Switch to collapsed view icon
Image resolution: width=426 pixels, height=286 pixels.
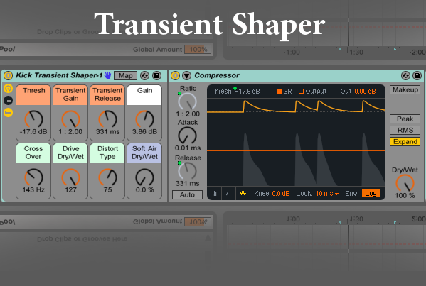215,193
